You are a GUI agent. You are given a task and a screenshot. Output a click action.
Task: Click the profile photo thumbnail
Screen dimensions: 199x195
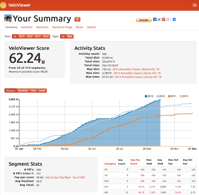tap(8, 19)
